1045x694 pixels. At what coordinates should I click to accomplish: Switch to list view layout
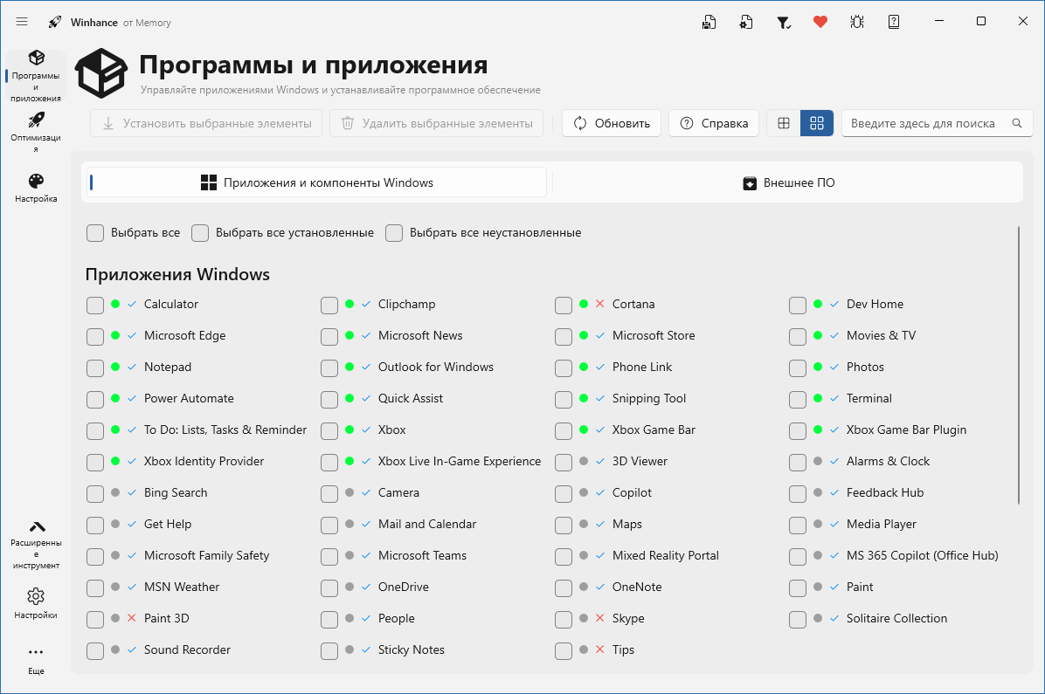coord(783,123)
